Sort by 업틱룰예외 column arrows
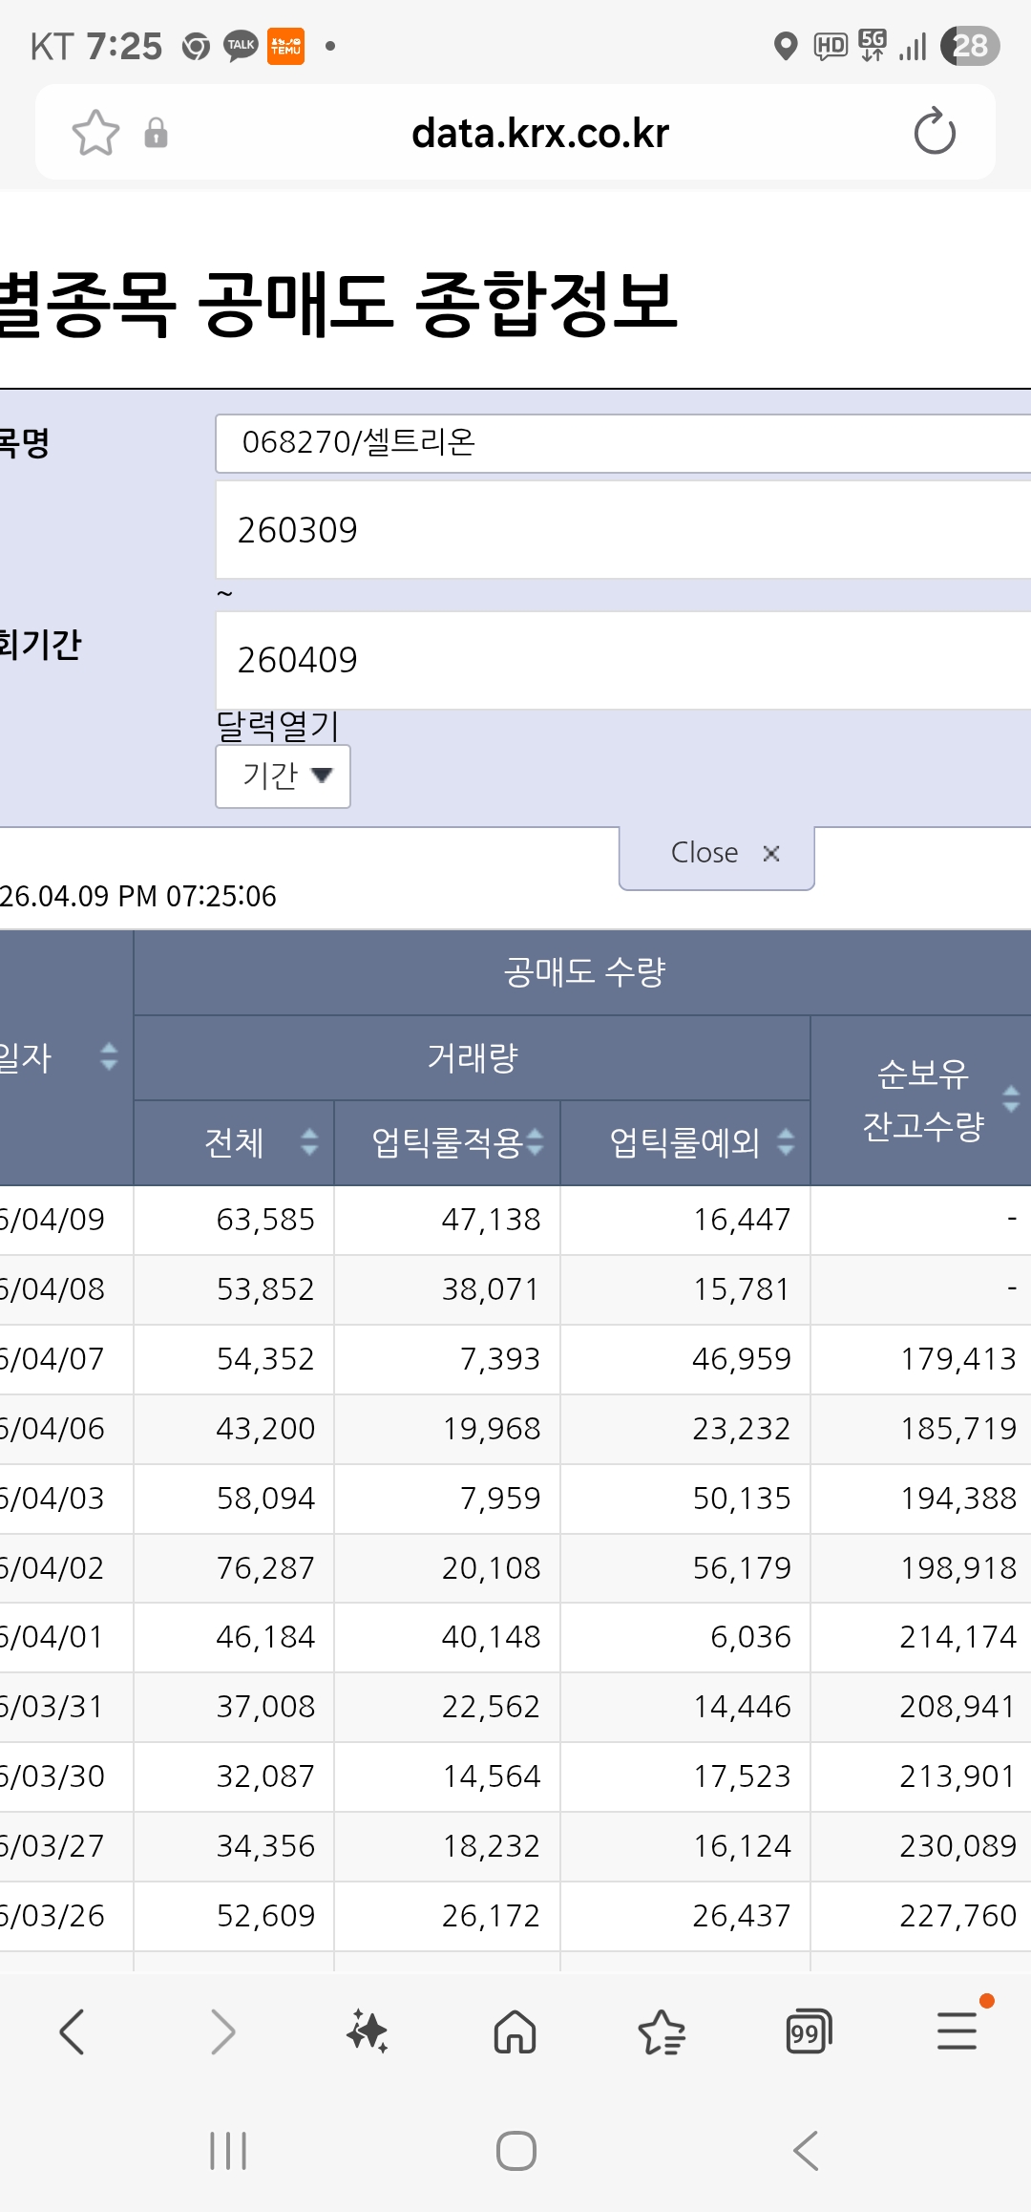This screenshot has height=2212, width=1031. pyautogui.click(x=786, y=1142)
